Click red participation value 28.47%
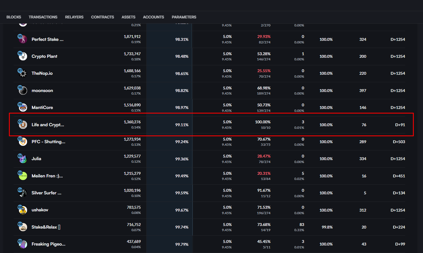 tap(264, 156)
